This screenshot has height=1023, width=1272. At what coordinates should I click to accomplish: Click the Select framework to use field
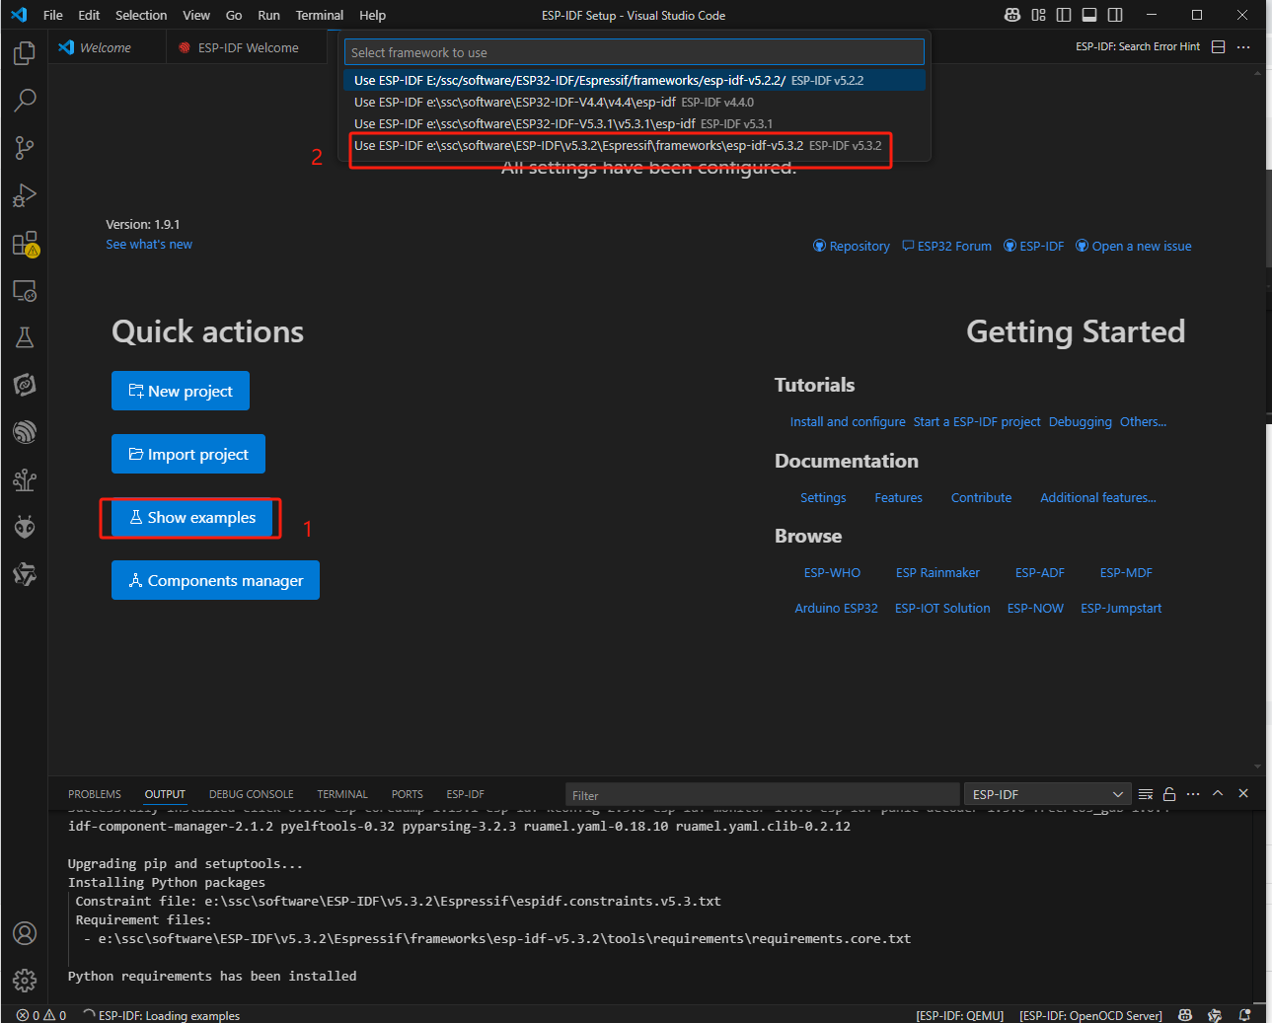click(635, 52)
